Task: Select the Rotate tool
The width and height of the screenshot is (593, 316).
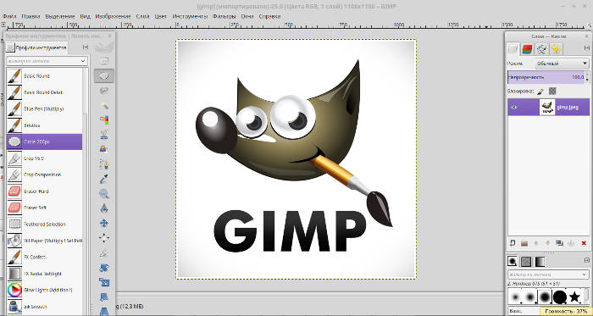Action: (x=104, y=268)
